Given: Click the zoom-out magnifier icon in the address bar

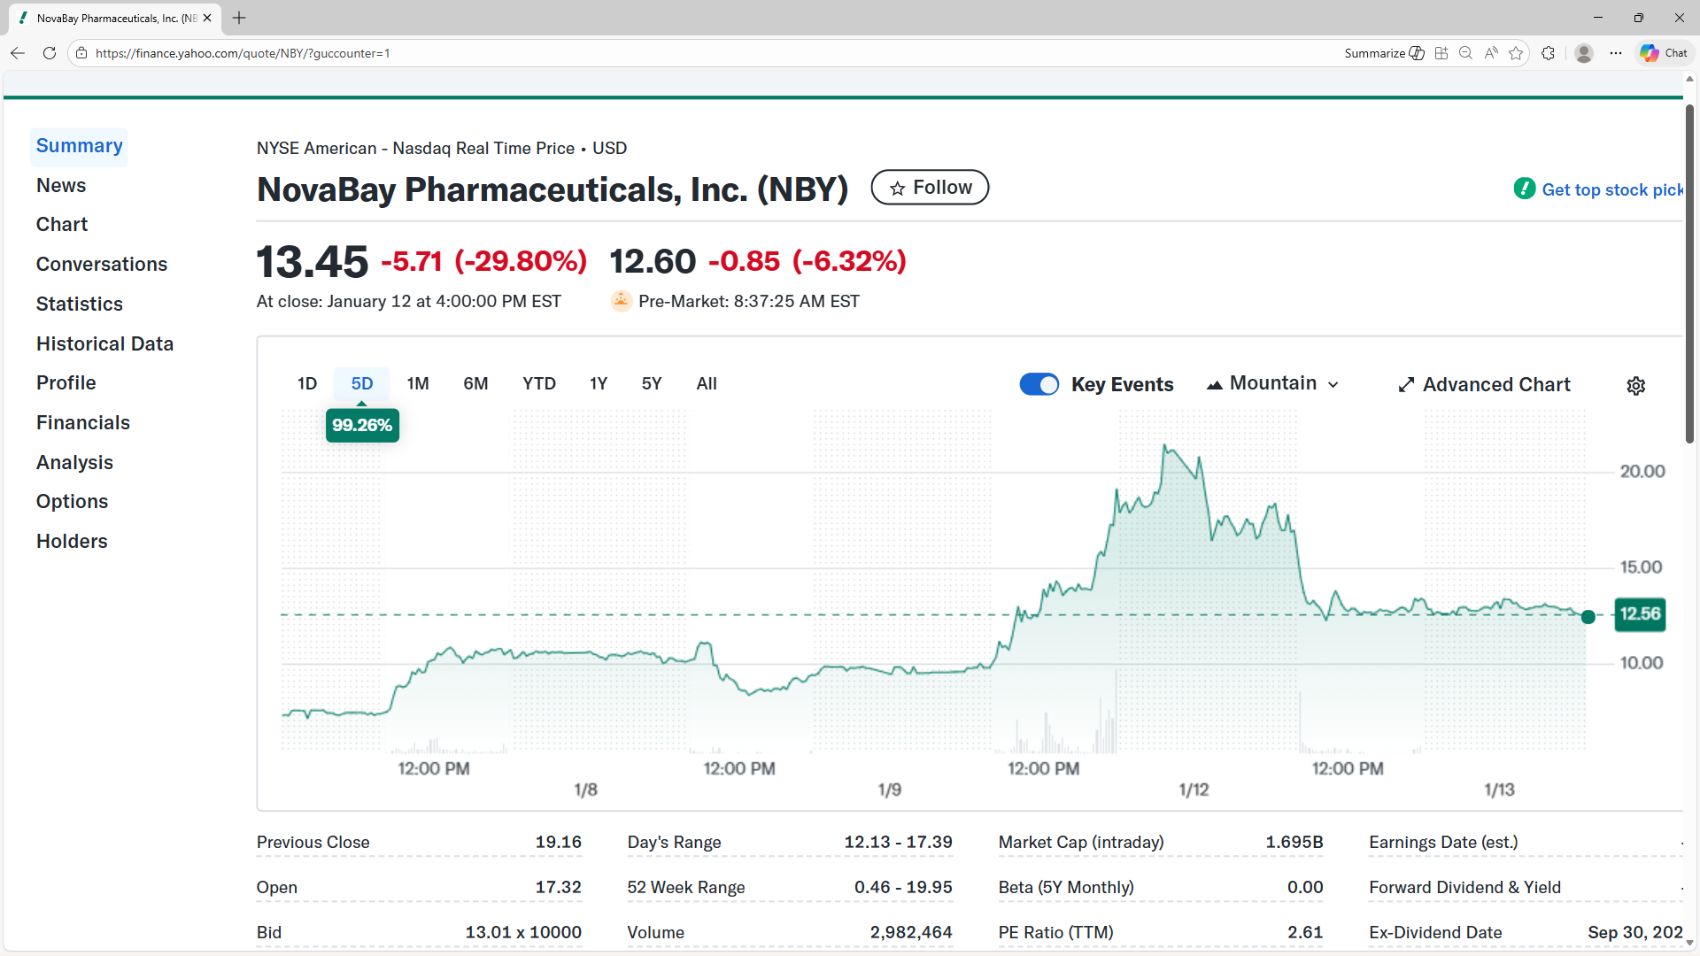Looking at the screenshot, I should coord(1465,53).
